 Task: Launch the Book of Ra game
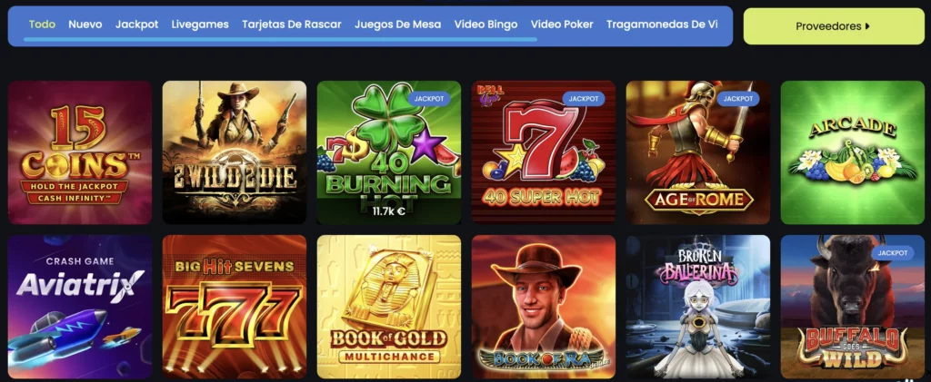point(544,307)
